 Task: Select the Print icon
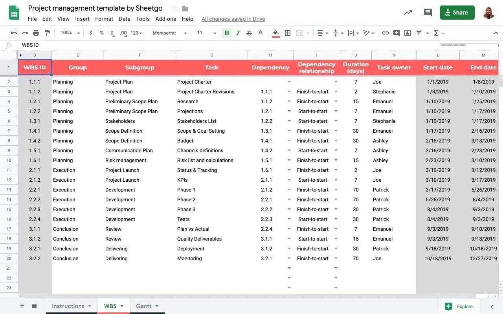[36, 33]
